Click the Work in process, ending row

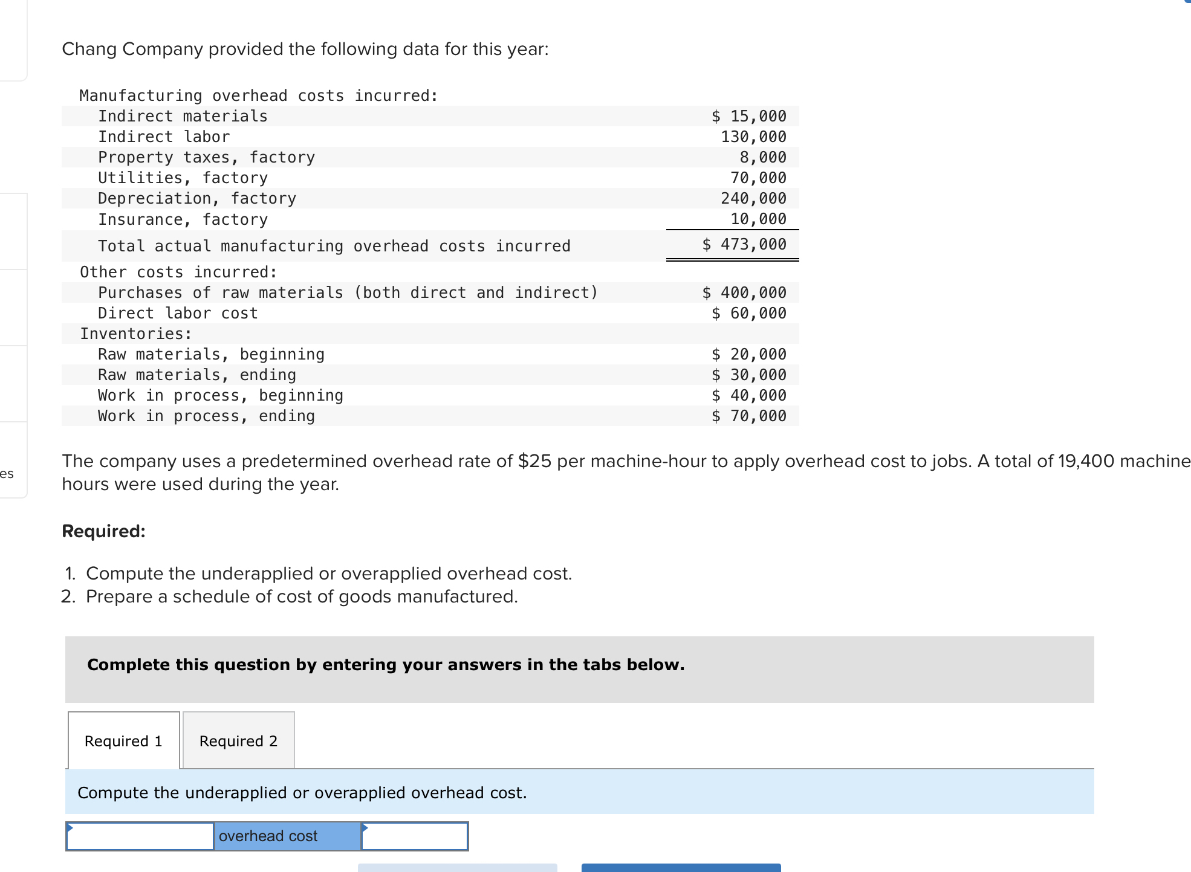[206, 416]
